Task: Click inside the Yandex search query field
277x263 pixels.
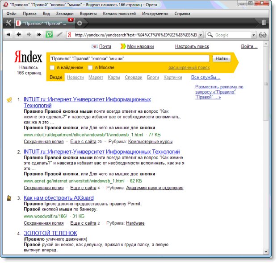Action: 130,58
